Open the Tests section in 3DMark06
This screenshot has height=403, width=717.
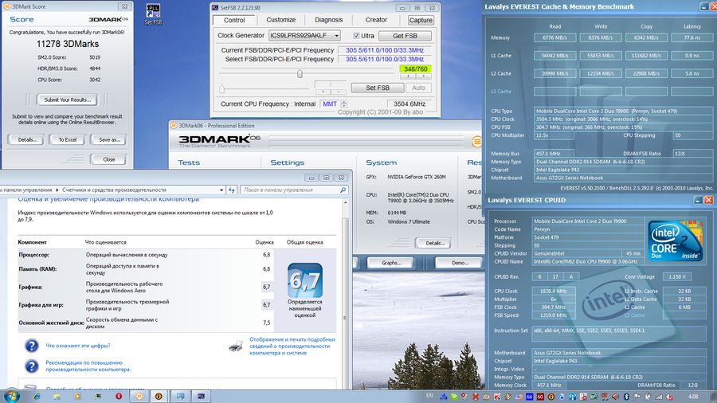tap(189, 162)
